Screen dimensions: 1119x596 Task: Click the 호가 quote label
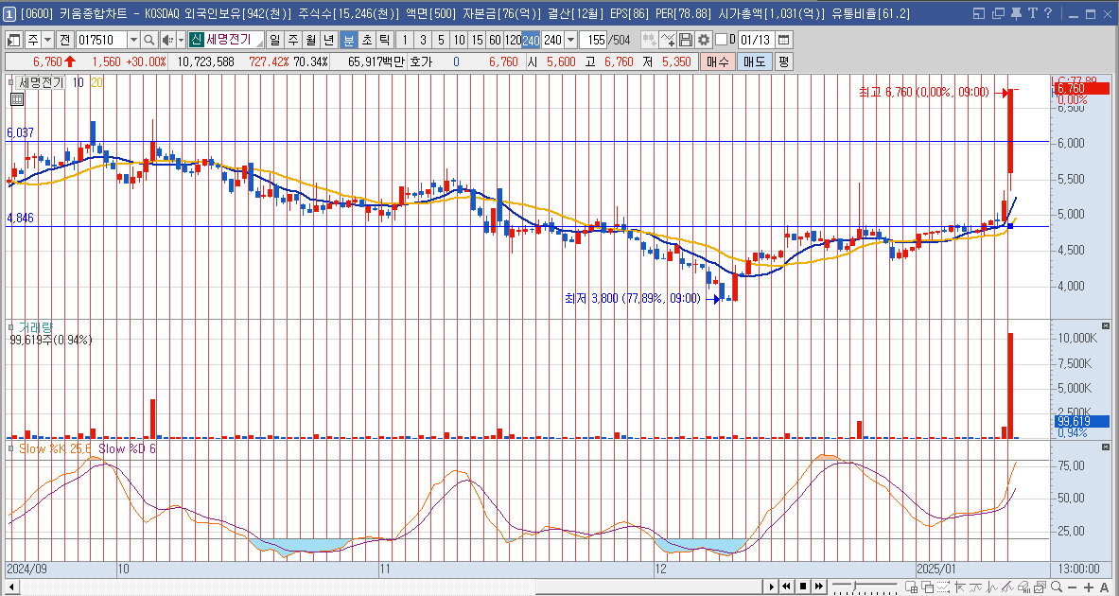tap(420, 61)
